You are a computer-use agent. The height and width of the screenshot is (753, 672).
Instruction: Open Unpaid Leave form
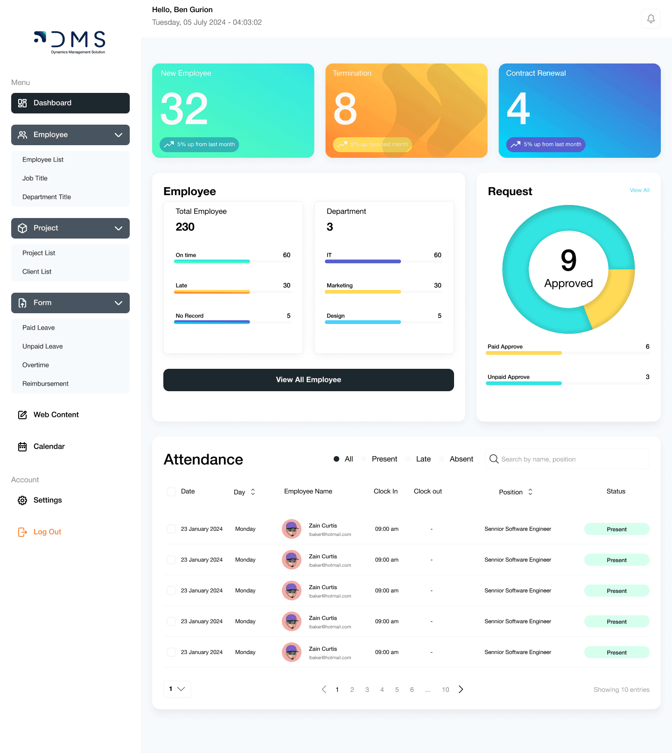[x=42, y=346]
